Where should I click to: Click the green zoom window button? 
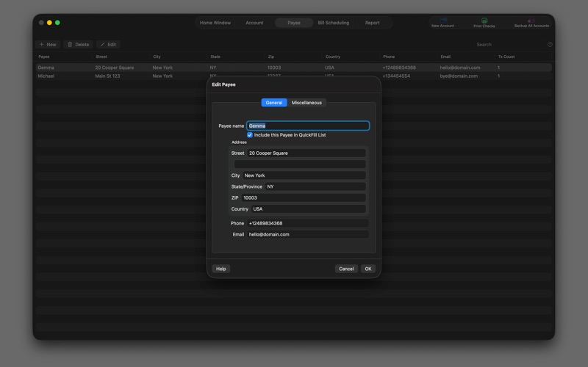point(57,23)
